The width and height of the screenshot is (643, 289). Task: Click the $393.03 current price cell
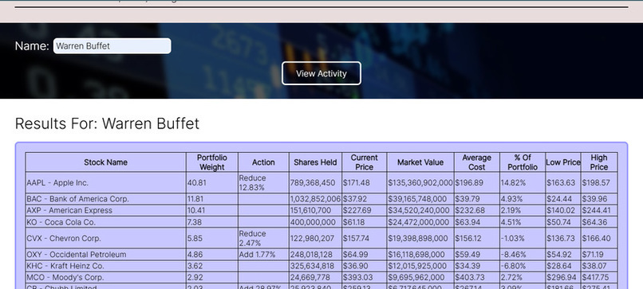[x=364, y=277]
